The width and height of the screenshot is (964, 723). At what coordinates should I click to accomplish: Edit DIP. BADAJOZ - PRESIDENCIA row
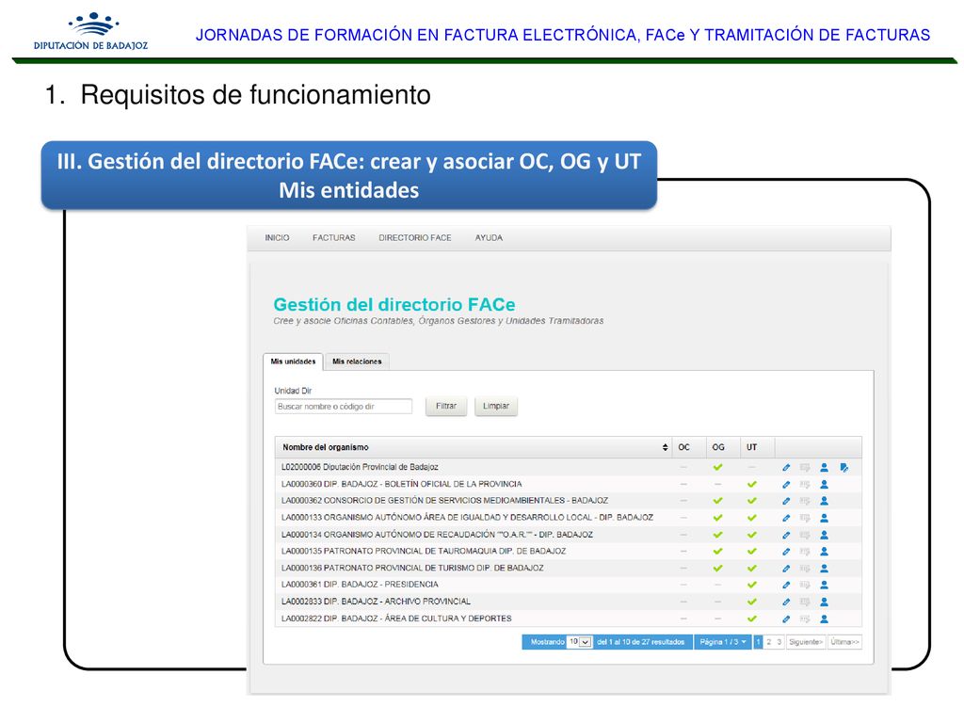pos(786,586)
